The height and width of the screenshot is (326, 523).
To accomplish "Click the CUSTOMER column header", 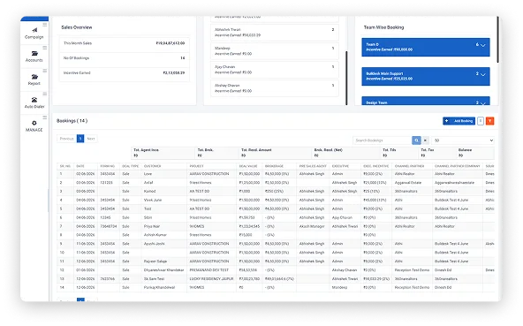I will (153, 166).
